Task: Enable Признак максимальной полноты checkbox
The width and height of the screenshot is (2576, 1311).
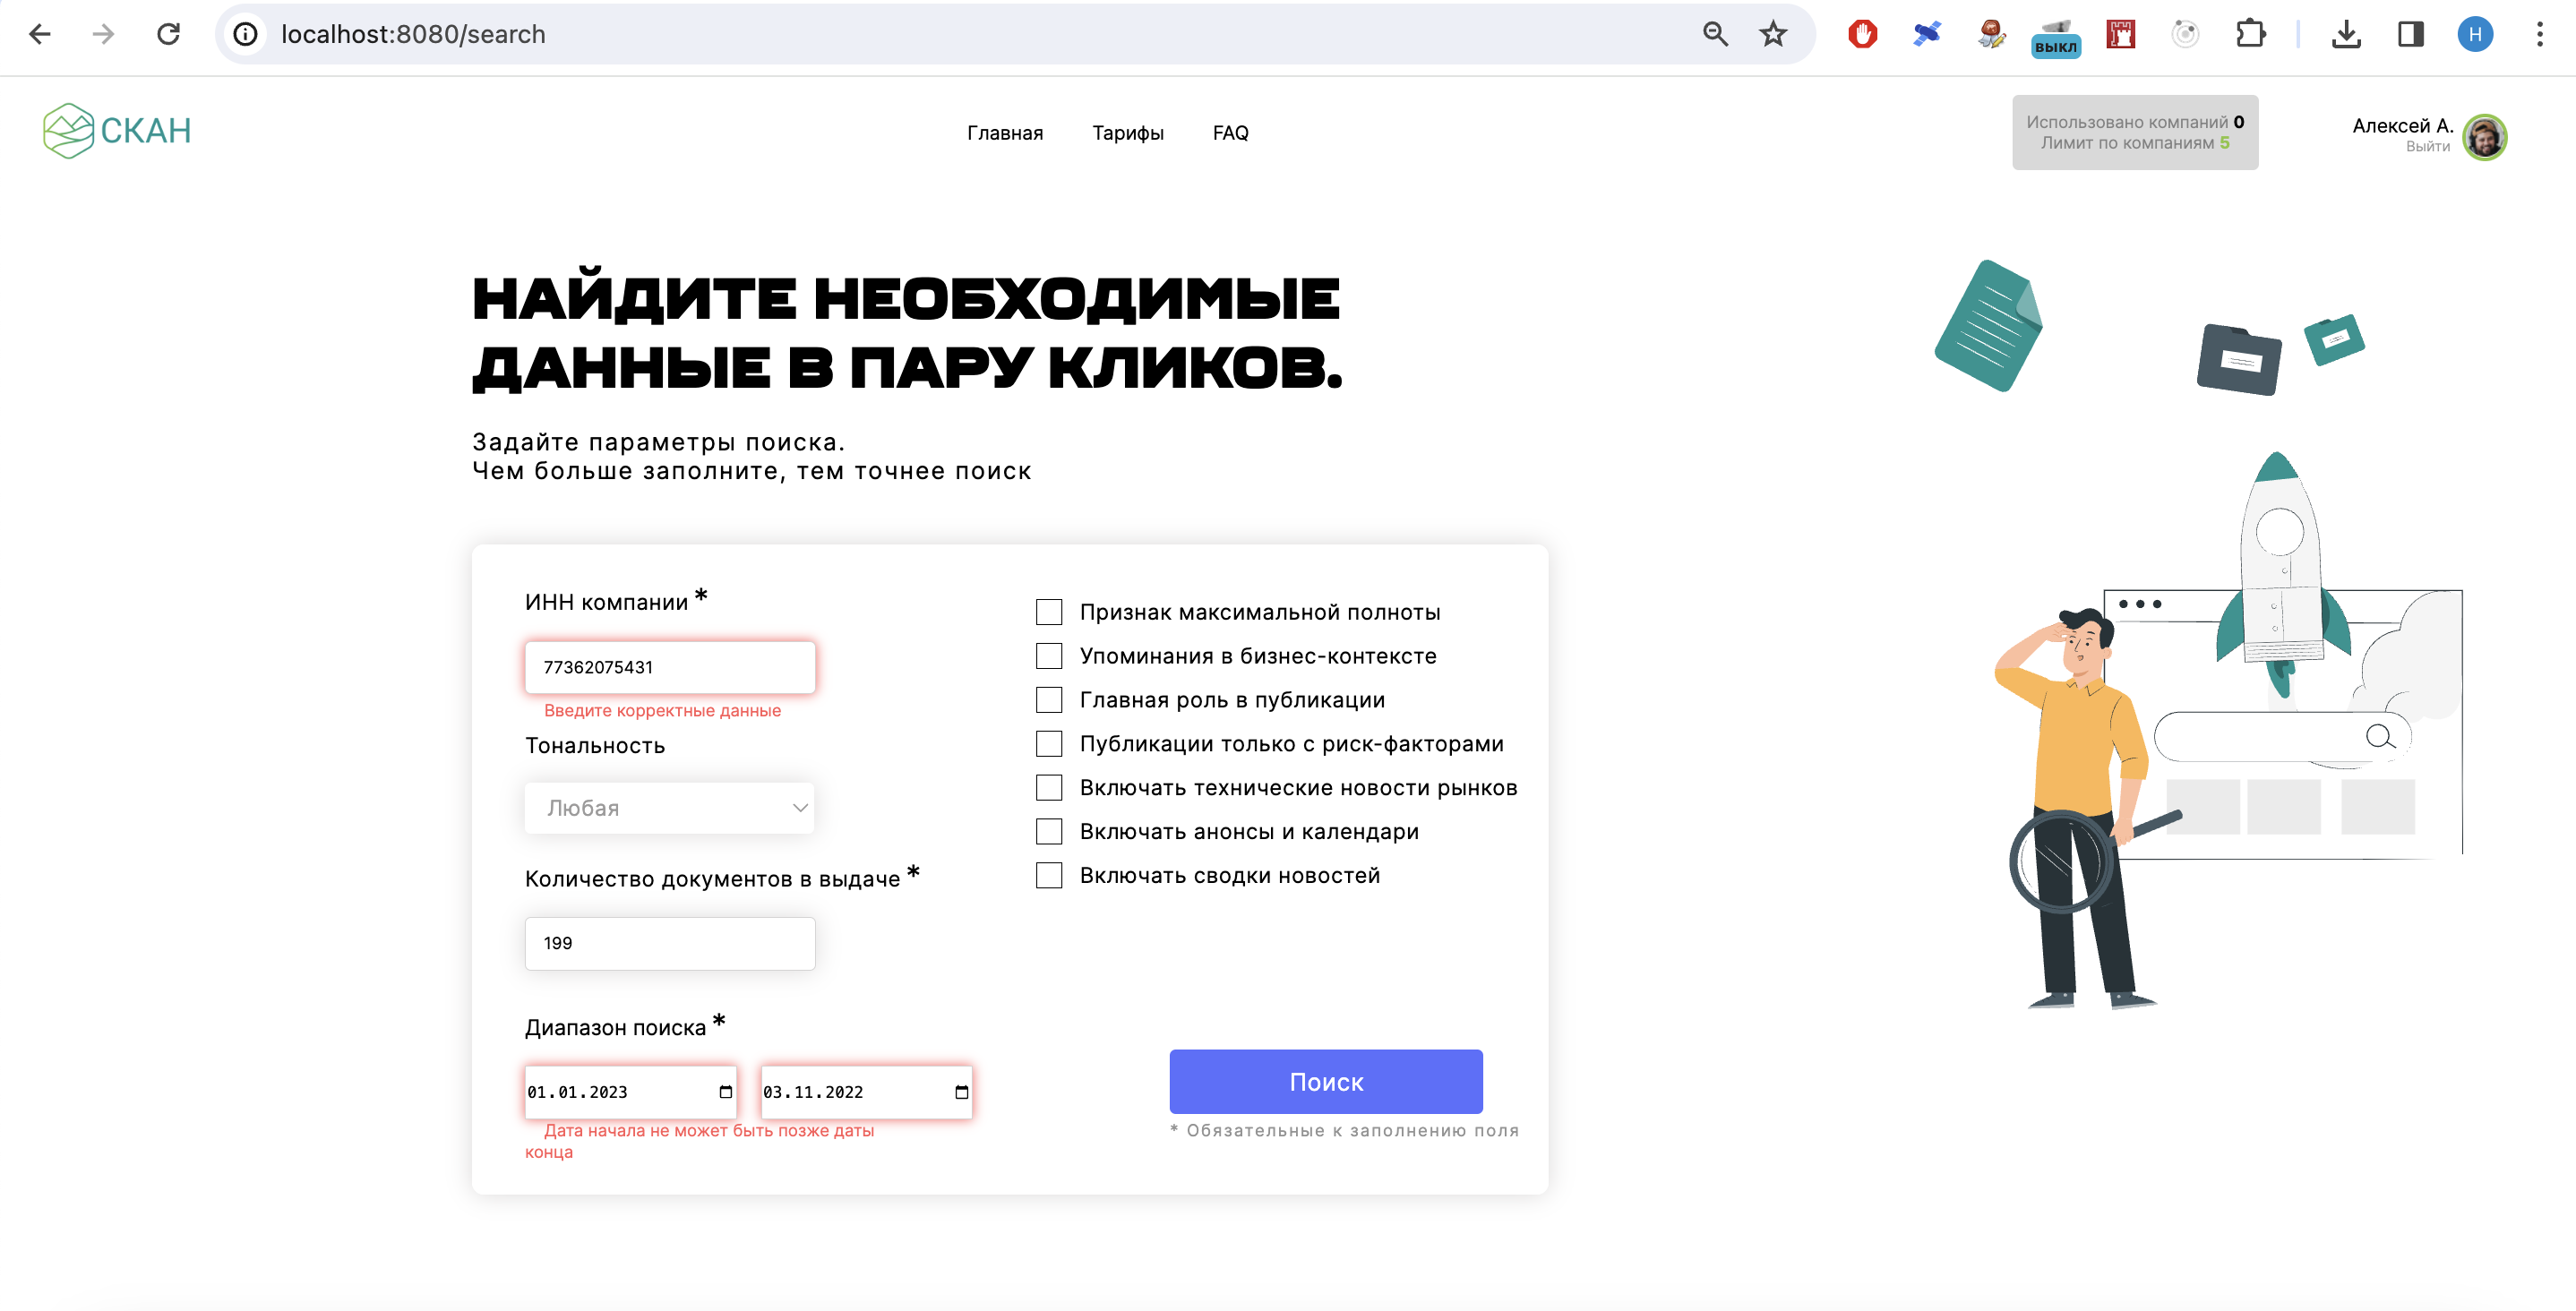Action: tap(1048, 612)
